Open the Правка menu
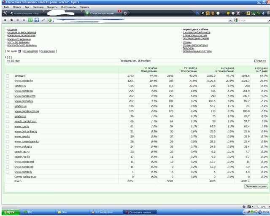 click(x=17, y=7)
